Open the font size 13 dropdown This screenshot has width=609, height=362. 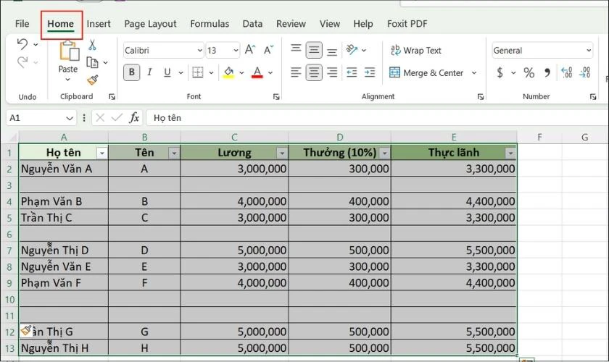pos(236,51)
